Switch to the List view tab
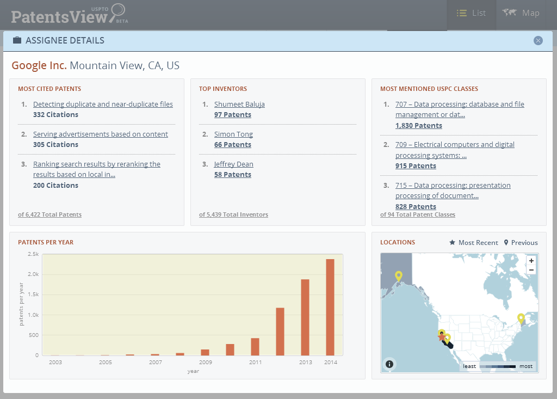The image size is (557, 399). click(471, 13)
